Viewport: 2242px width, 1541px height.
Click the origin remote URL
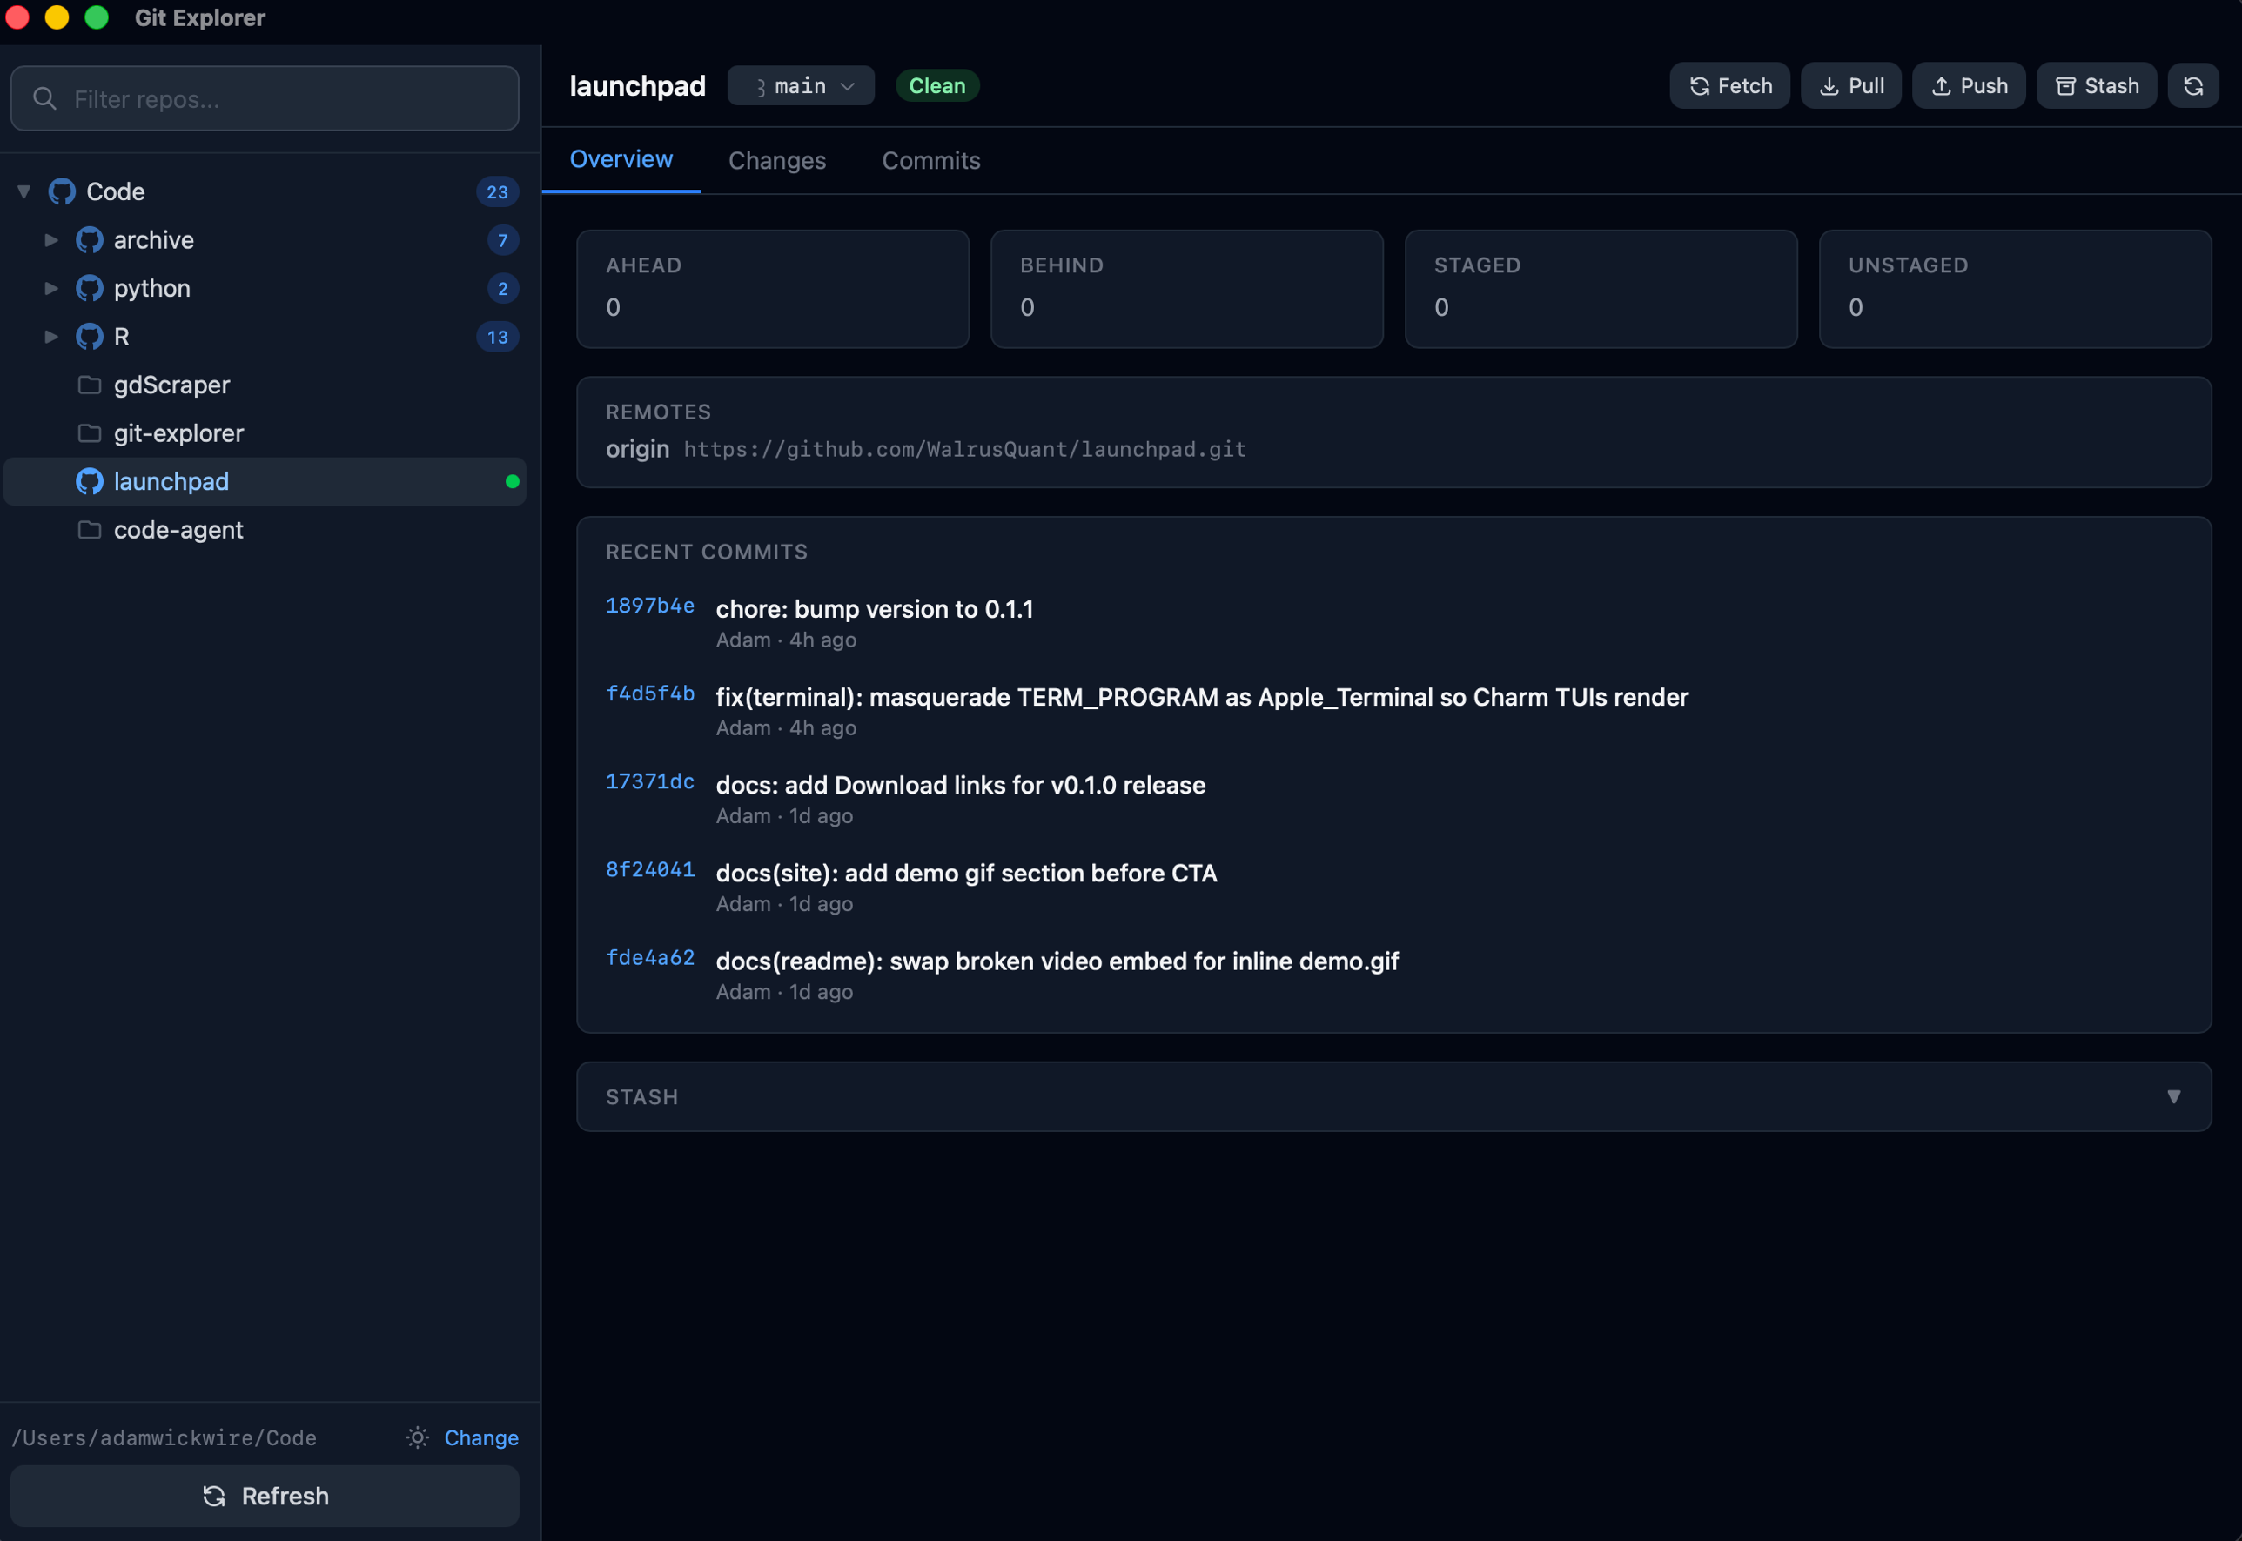coord(964,449)
